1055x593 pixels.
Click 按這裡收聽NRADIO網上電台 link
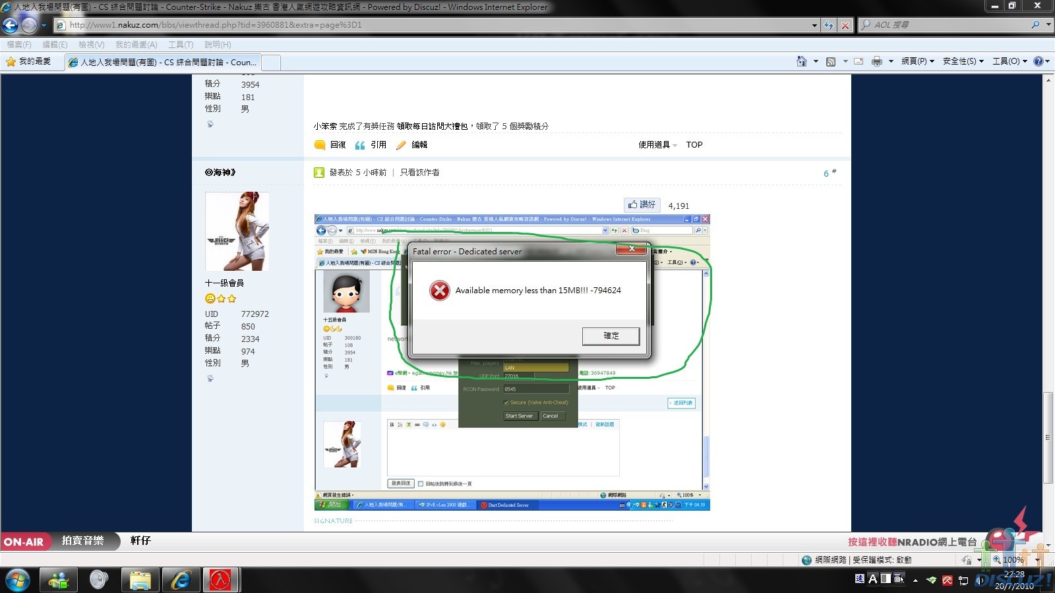(912, 542)
